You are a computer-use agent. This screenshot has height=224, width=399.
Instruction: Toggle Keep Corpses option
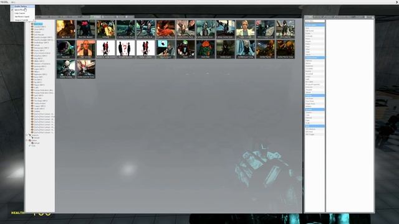coord(22,13)
